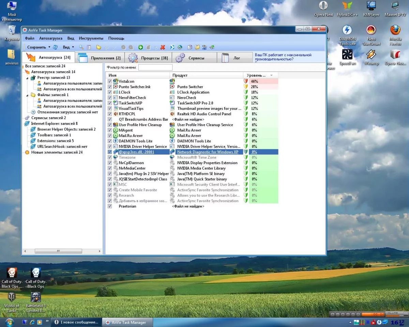Open the Помощь menu
The width and height of the screenshot is (409, 327).
[116, 38]
